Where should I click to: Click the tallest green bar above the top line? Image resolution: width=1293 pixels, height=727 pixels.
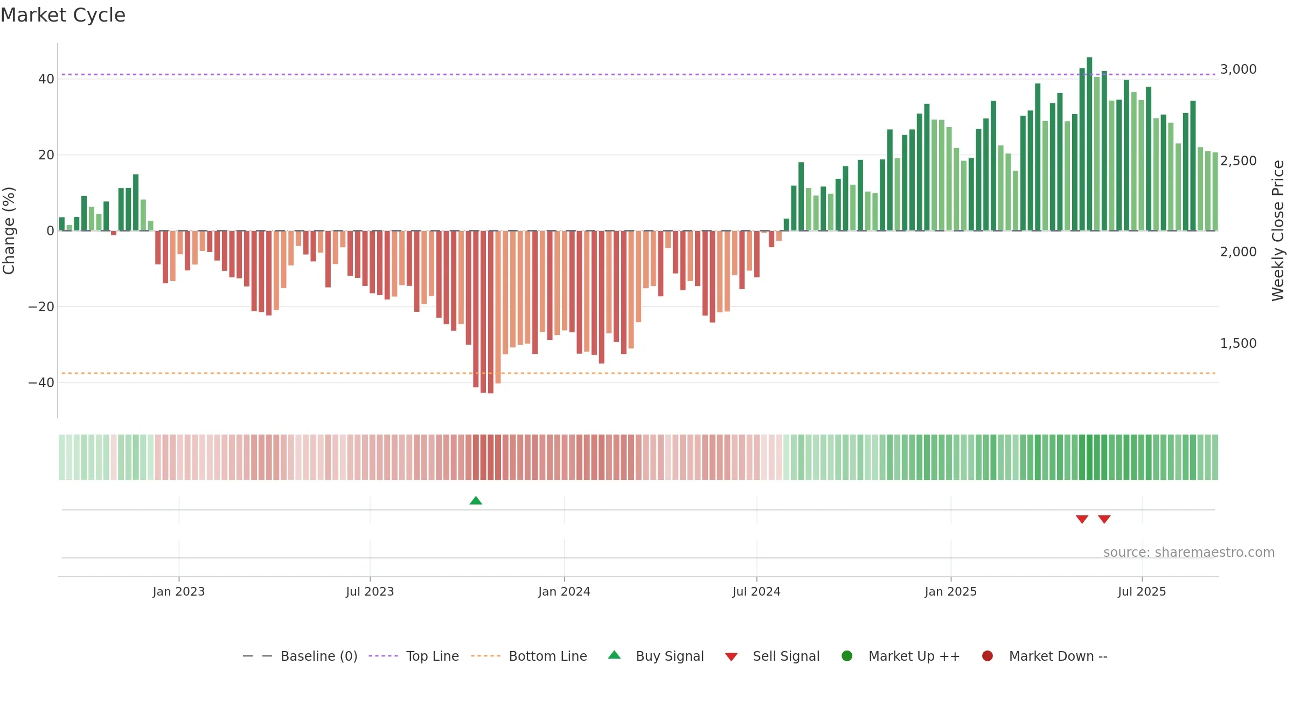[x=1089, y=144]
